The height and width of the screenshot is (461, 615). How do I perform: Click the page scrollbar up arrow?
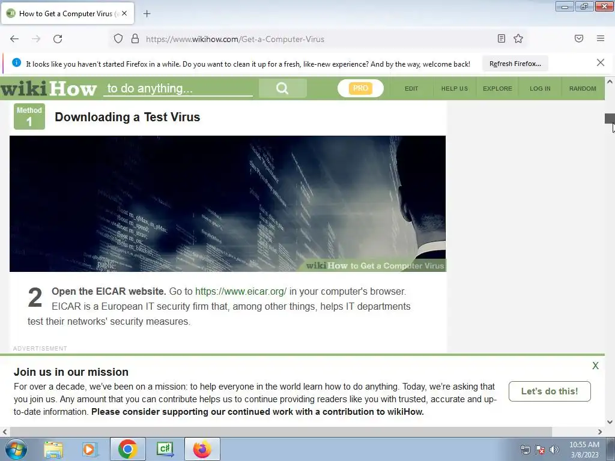coord(610,82)
